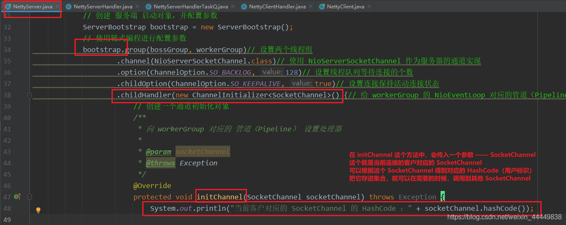Click the @param Javadoc tag
The width and height of the screenshot is (566, 225).
(159, 152)
